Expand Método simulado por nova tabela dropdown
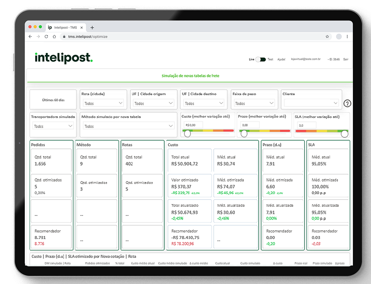The width and height of the screenshot is (371, 284). pos(129,126)
